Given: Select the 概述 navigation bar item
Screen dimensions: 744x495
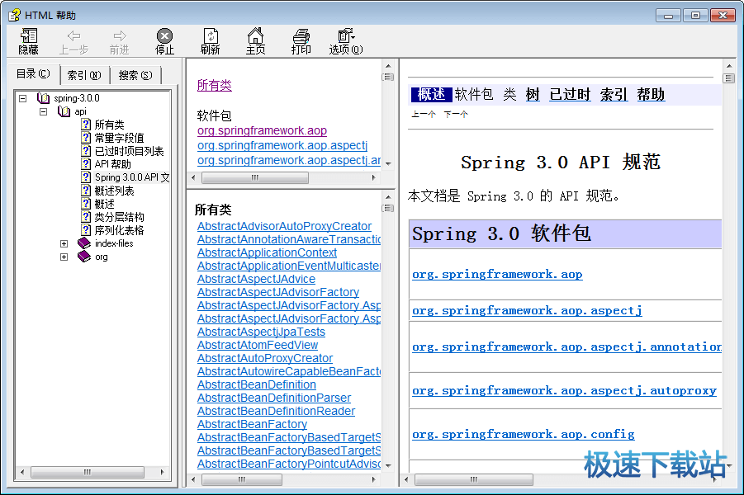Looking at the screenshot, I should (x=431, y=94).
